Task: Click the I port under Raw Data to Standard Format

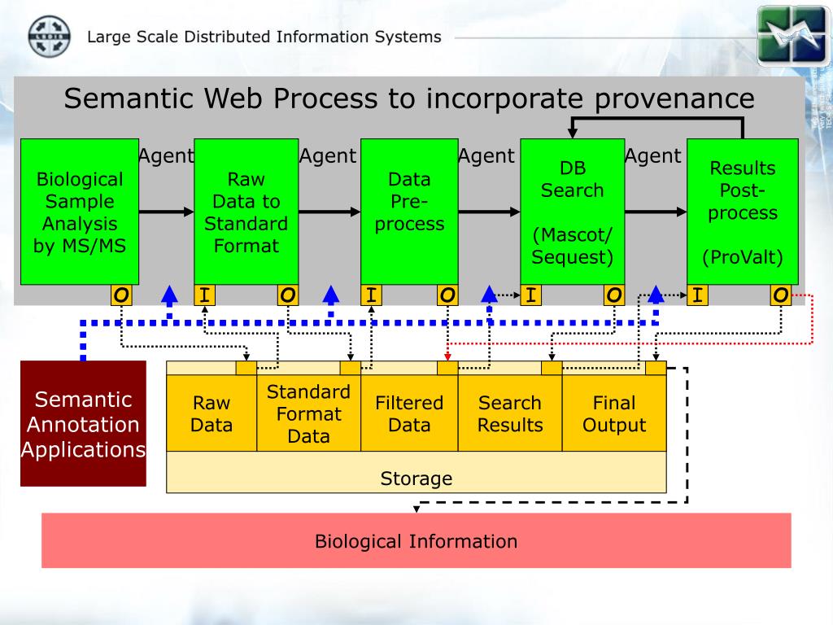Action: 204,295
